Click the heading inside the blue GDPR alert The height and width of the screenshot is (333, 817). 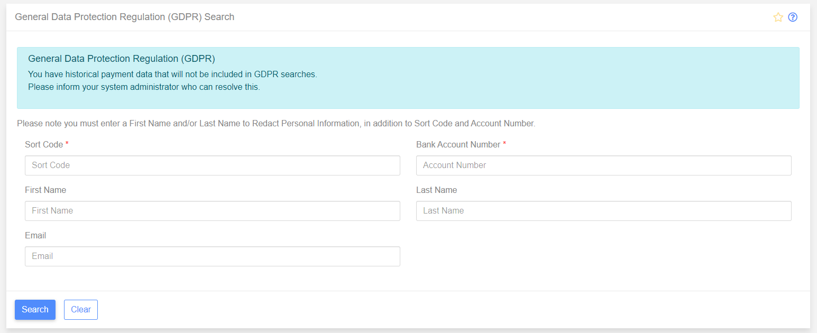coord(121,59)
